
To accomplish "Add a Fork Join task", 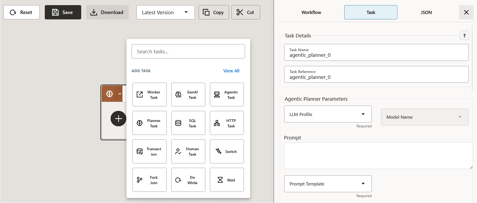I will pyautogui.click(x=149, y=180).
